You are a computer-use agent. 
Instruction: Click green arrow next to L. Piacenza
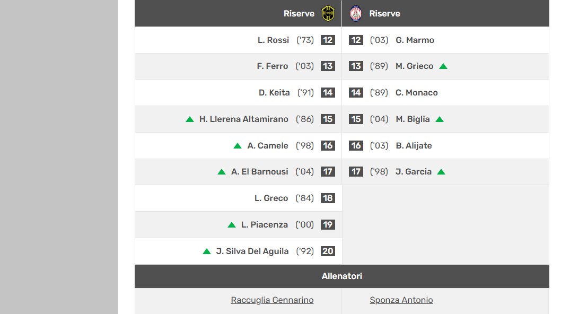tap(232, 225)
